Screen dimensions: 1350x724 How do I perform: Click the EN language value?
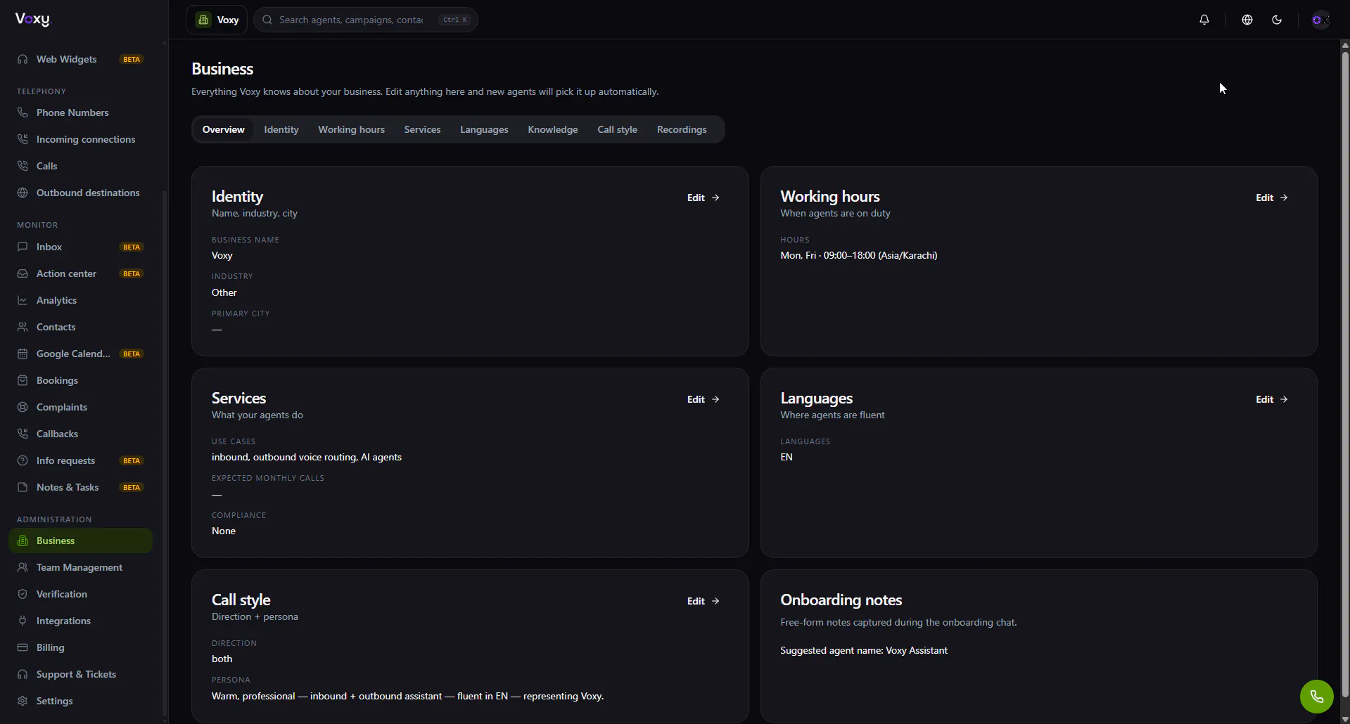(x=787, y=457)
